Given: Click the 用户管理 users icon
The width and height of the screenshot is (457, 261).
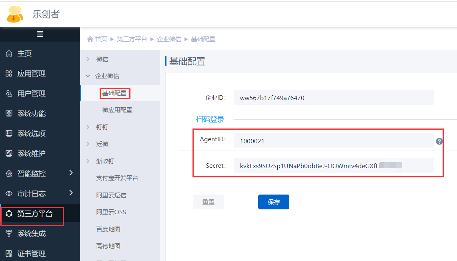Looking at the screenshot, I should point(9,94).
